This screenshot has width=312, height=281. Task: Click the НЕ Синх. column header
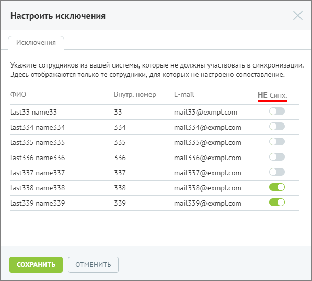coord(272,95)
